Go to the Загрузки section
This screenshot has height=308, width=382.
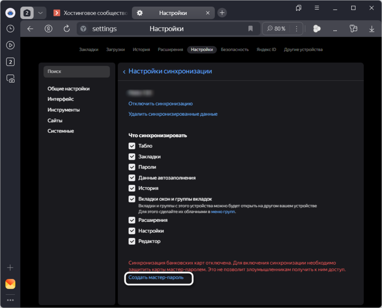[116, 50]
